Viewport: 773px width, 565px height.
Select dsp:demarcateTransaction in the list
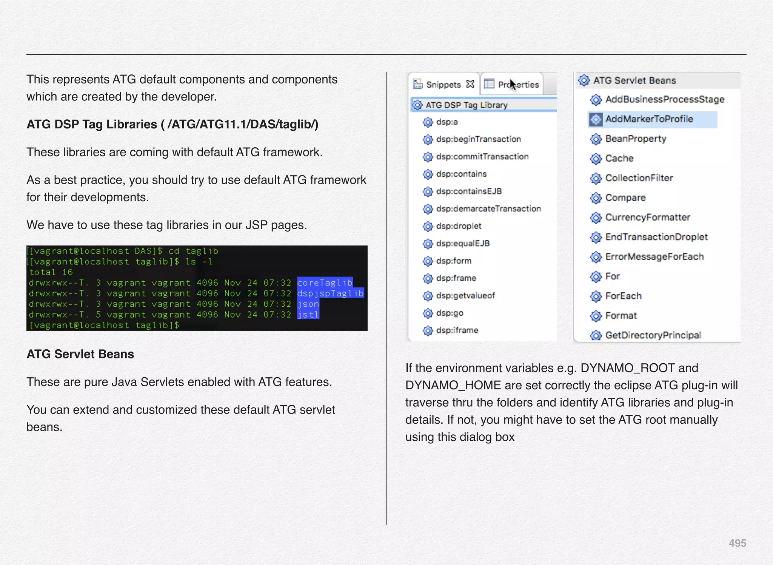click(x=488, y=209)
